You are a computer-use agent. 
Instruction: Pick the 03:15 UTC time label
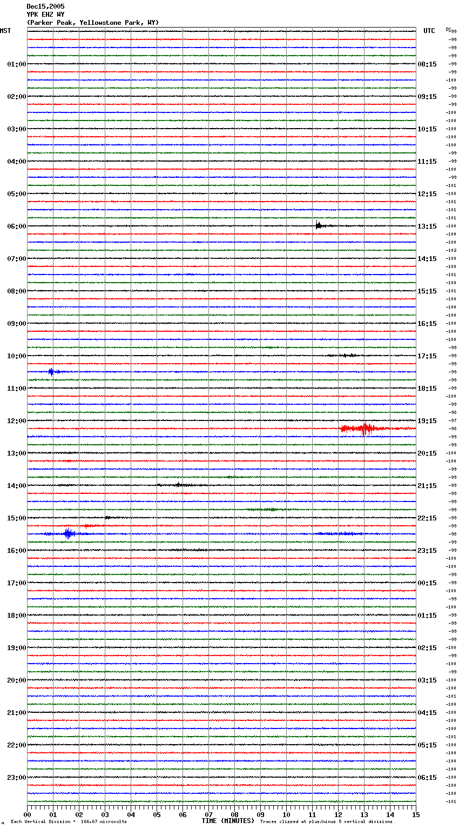pos(427,680)
